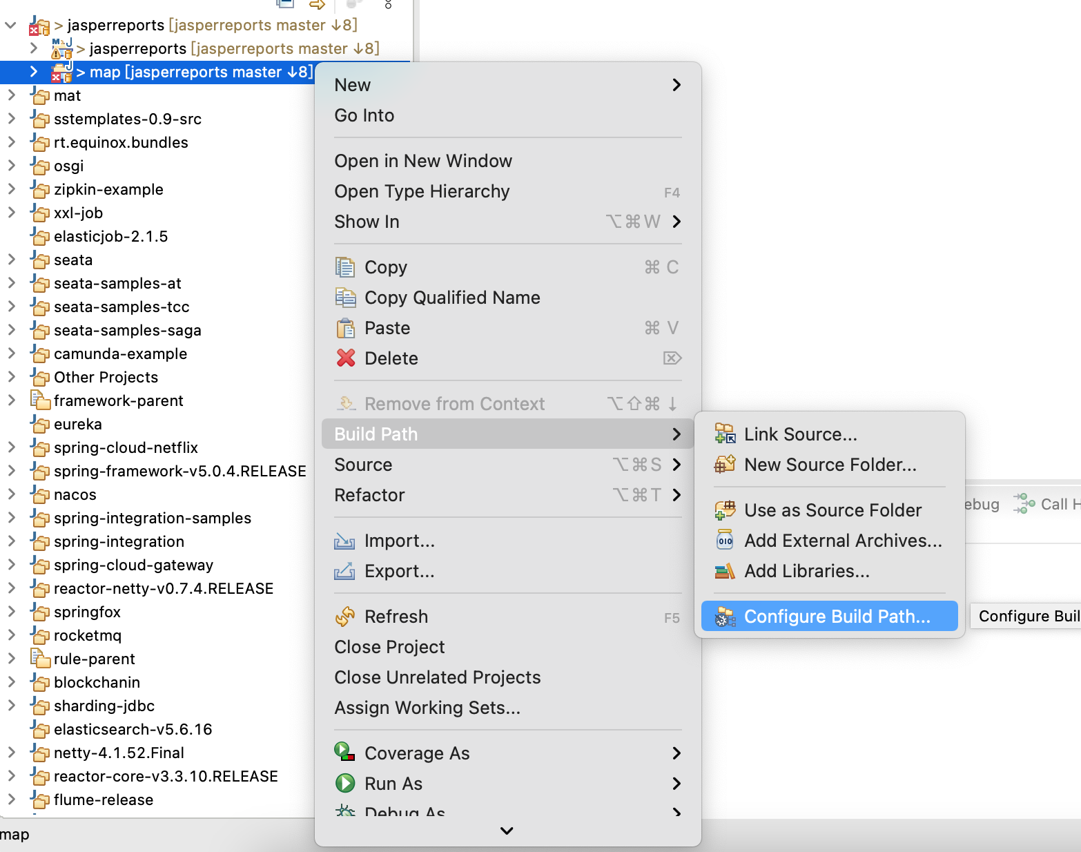
Task: Select the spring-integration-samples project
Action: point(152,518)
